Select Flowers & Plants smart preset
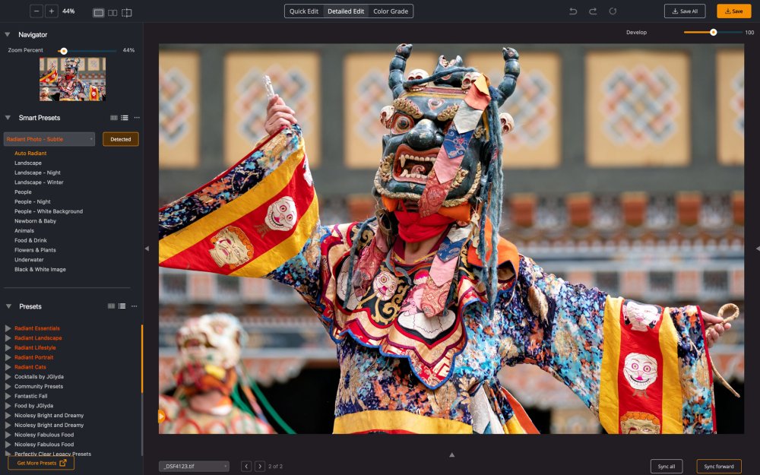The height and width of the screenshot is (475, 760). point(35,250)
